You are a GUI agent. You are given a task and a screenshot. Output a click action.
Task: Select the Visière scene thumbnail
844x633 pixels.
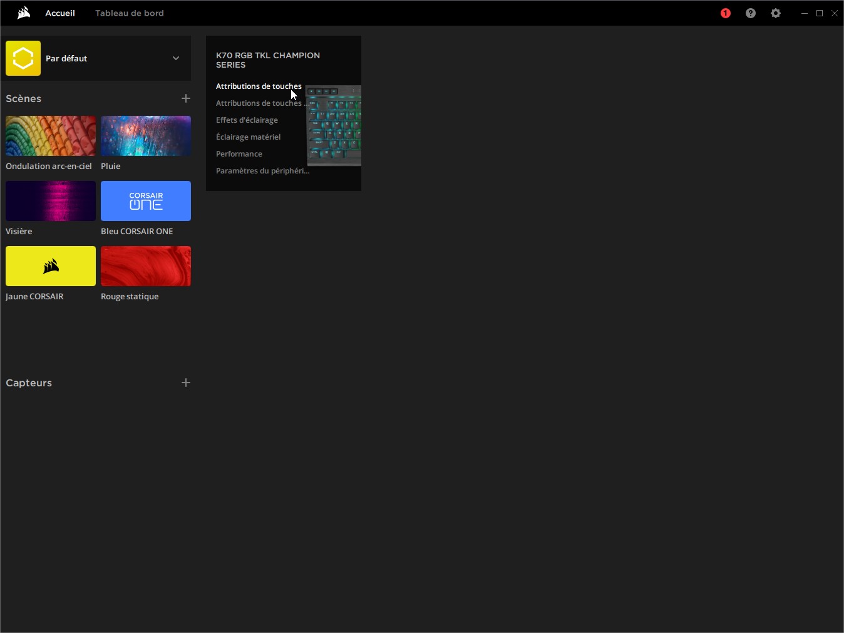51,201
